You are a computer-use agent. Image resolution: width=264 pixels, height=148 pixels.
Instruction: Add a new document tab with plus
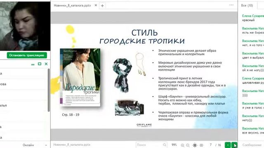point(102,6)
